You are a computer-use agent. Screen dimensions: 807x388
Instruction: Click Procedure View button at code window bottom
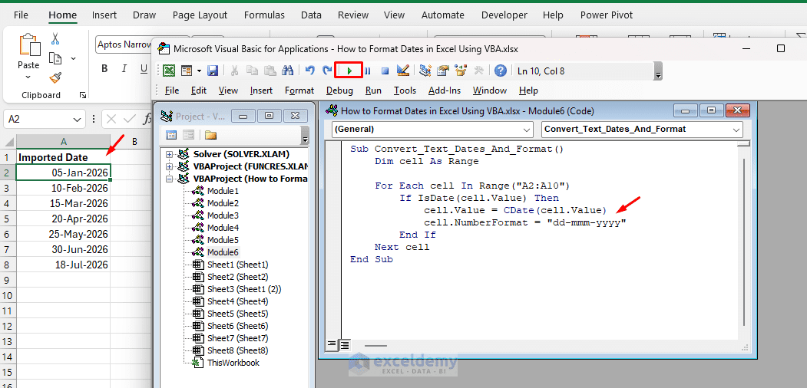point(332,344)
